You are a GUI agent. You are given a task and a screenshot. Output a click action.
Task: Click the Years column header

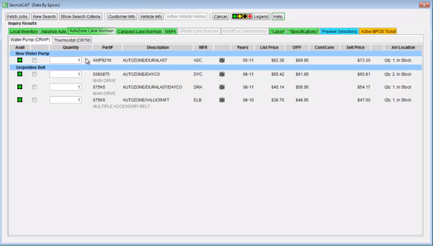(x=242, y=47)
